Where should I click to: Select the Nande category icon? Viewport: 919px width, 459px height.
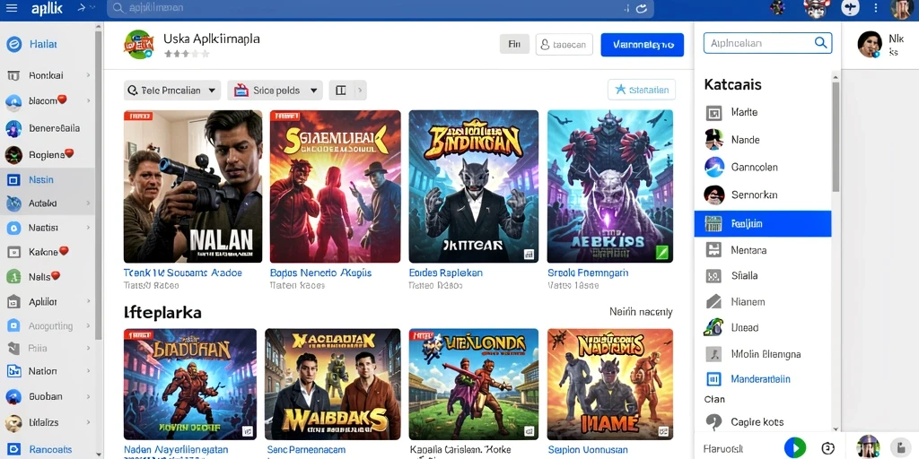pos(713,139)
